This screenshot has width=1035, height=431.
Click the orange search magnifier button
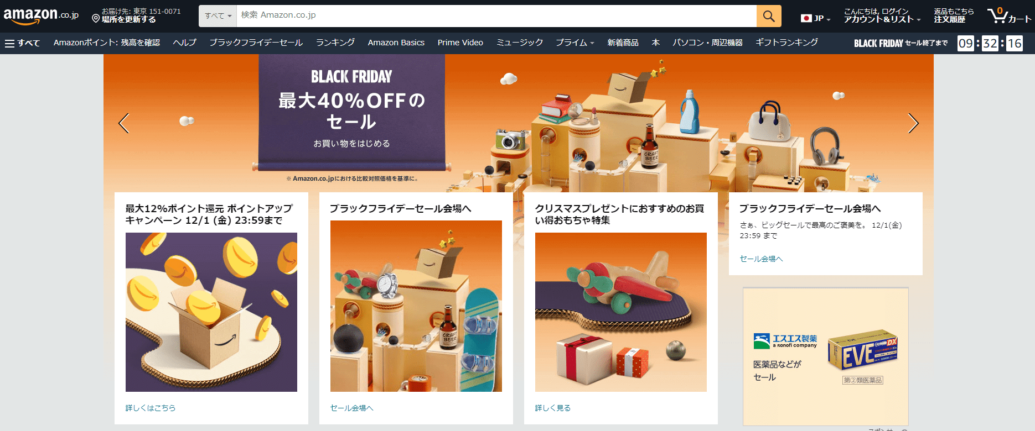point(769,16)
